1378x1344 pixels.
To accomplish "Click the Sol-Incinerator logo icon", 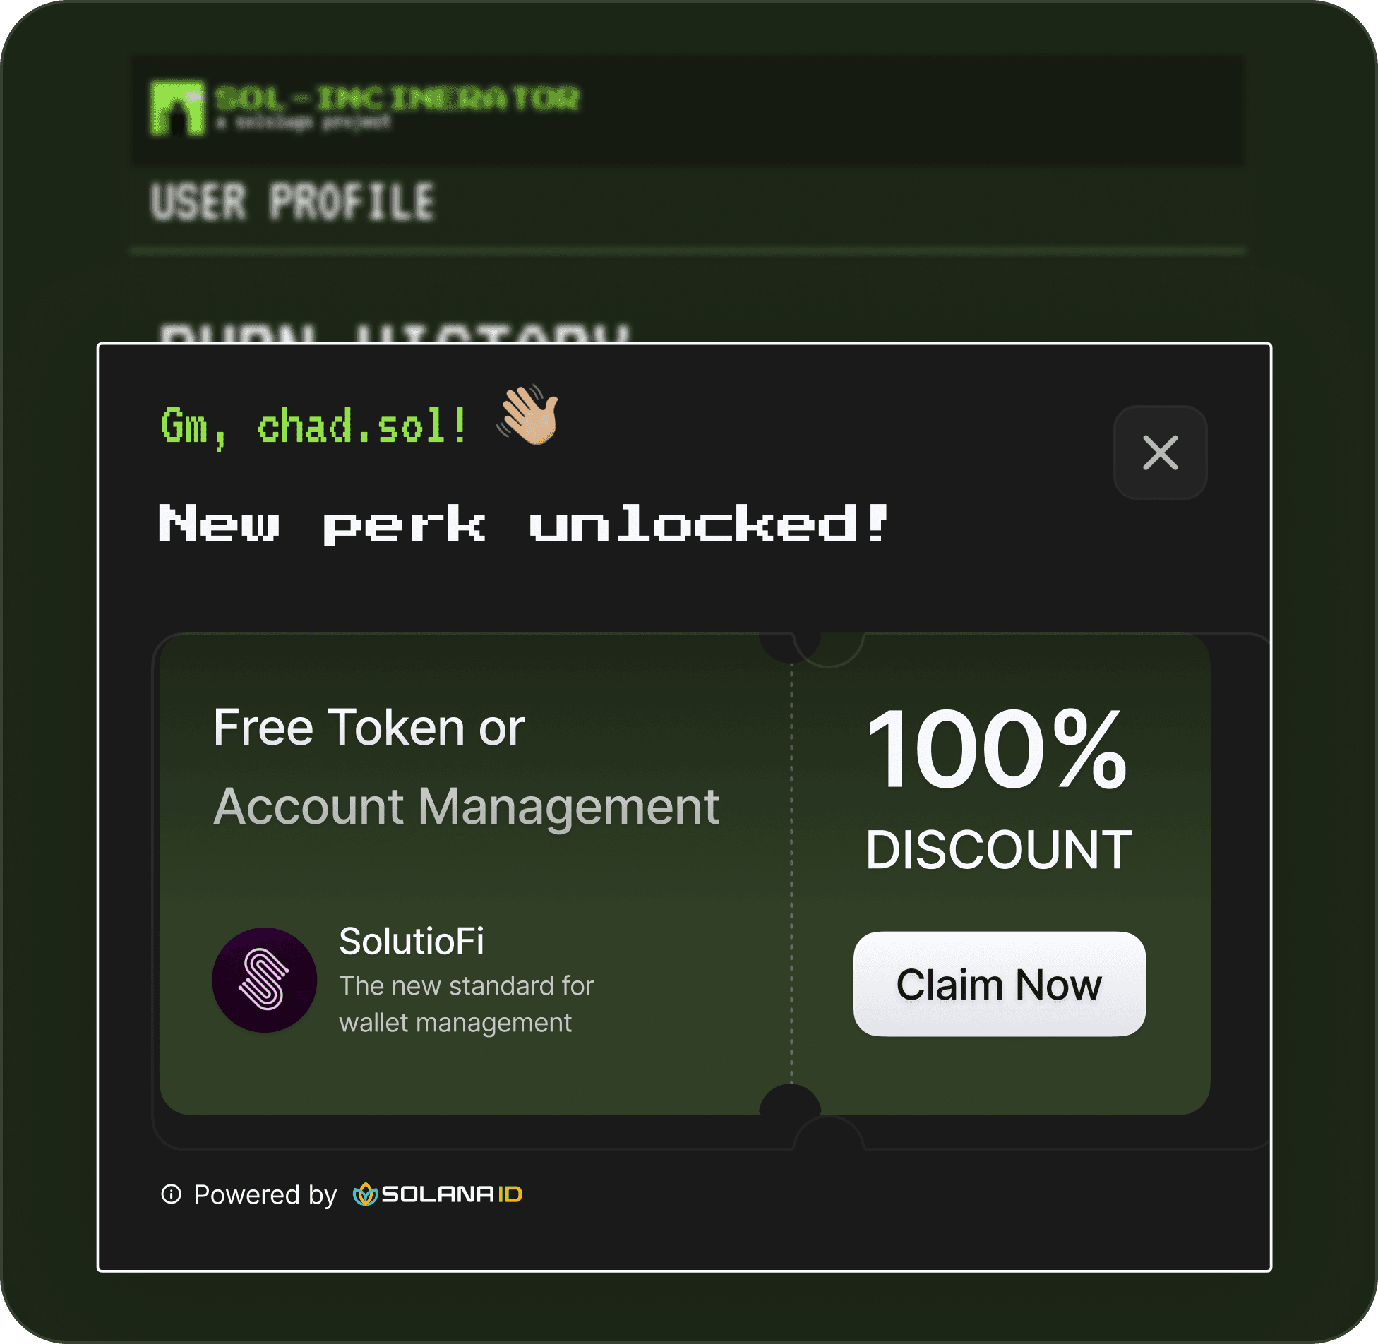I will point(176,107).
